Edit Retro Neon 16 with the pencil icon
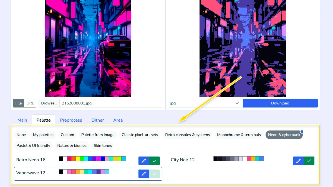This screenshot has width=333, height=187. [x=144, y=161]
